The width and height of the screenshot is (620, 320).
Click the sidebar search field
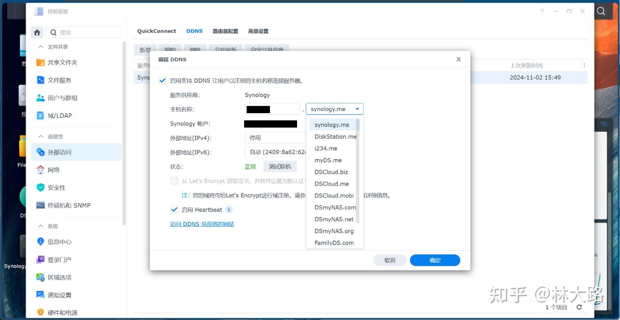pyautogui.click(x=83, y=32)
